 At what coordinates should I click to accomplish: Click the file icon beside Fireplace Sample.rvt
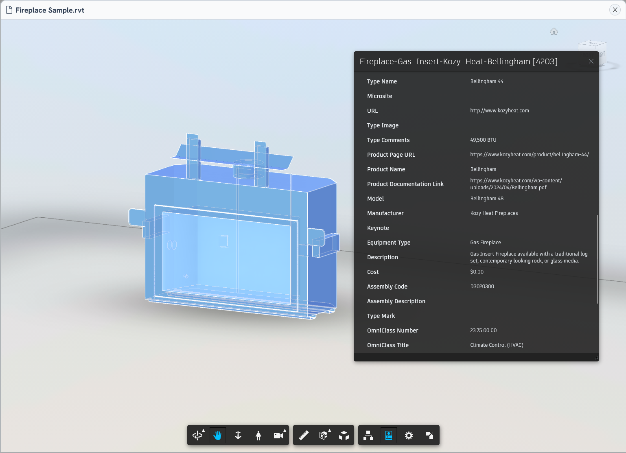[x=9, y=10]
